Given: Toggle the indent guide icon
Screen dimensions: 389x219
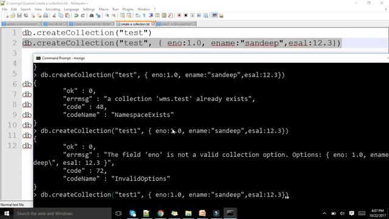Looking at the screenshot, I should [x=151, y=15].
